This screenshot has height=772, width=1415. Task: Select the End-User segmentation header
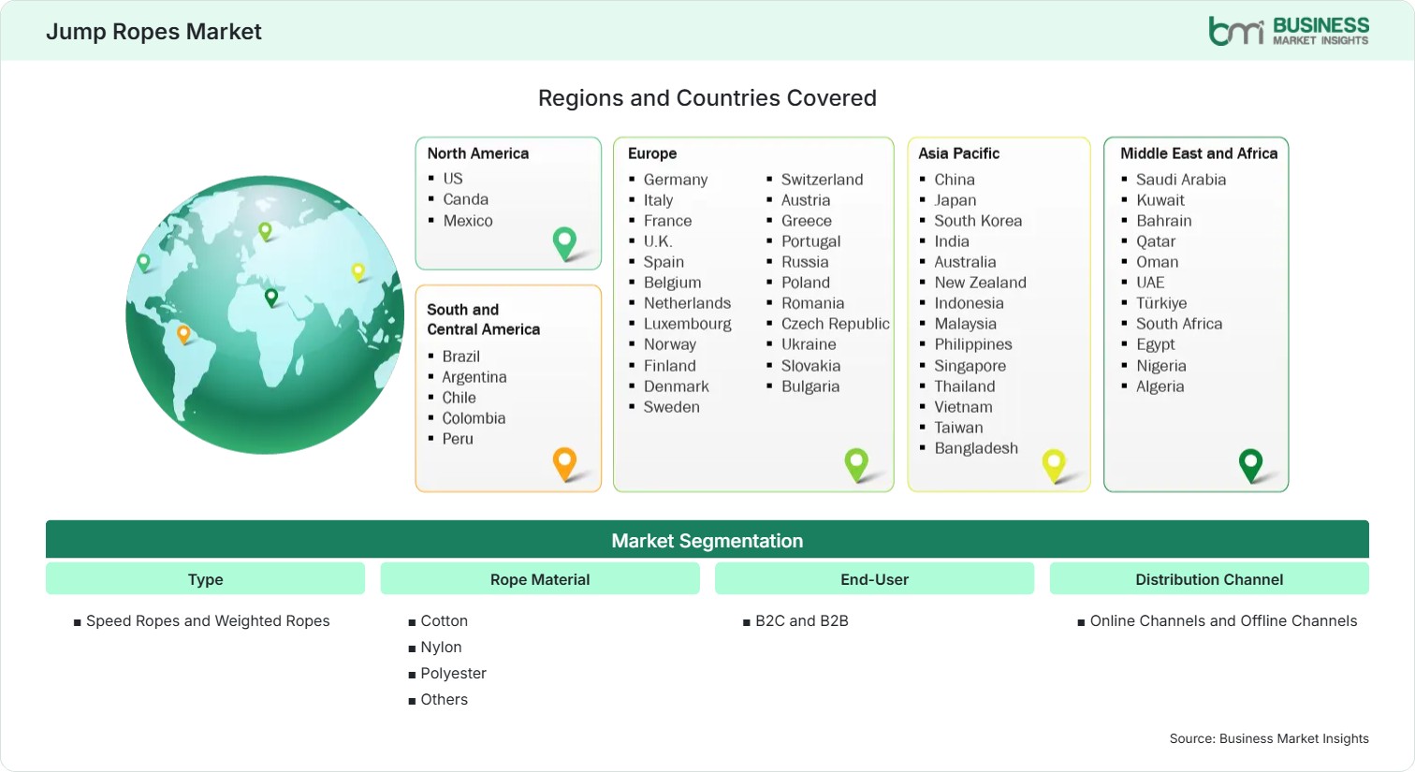tap(874, 579)
